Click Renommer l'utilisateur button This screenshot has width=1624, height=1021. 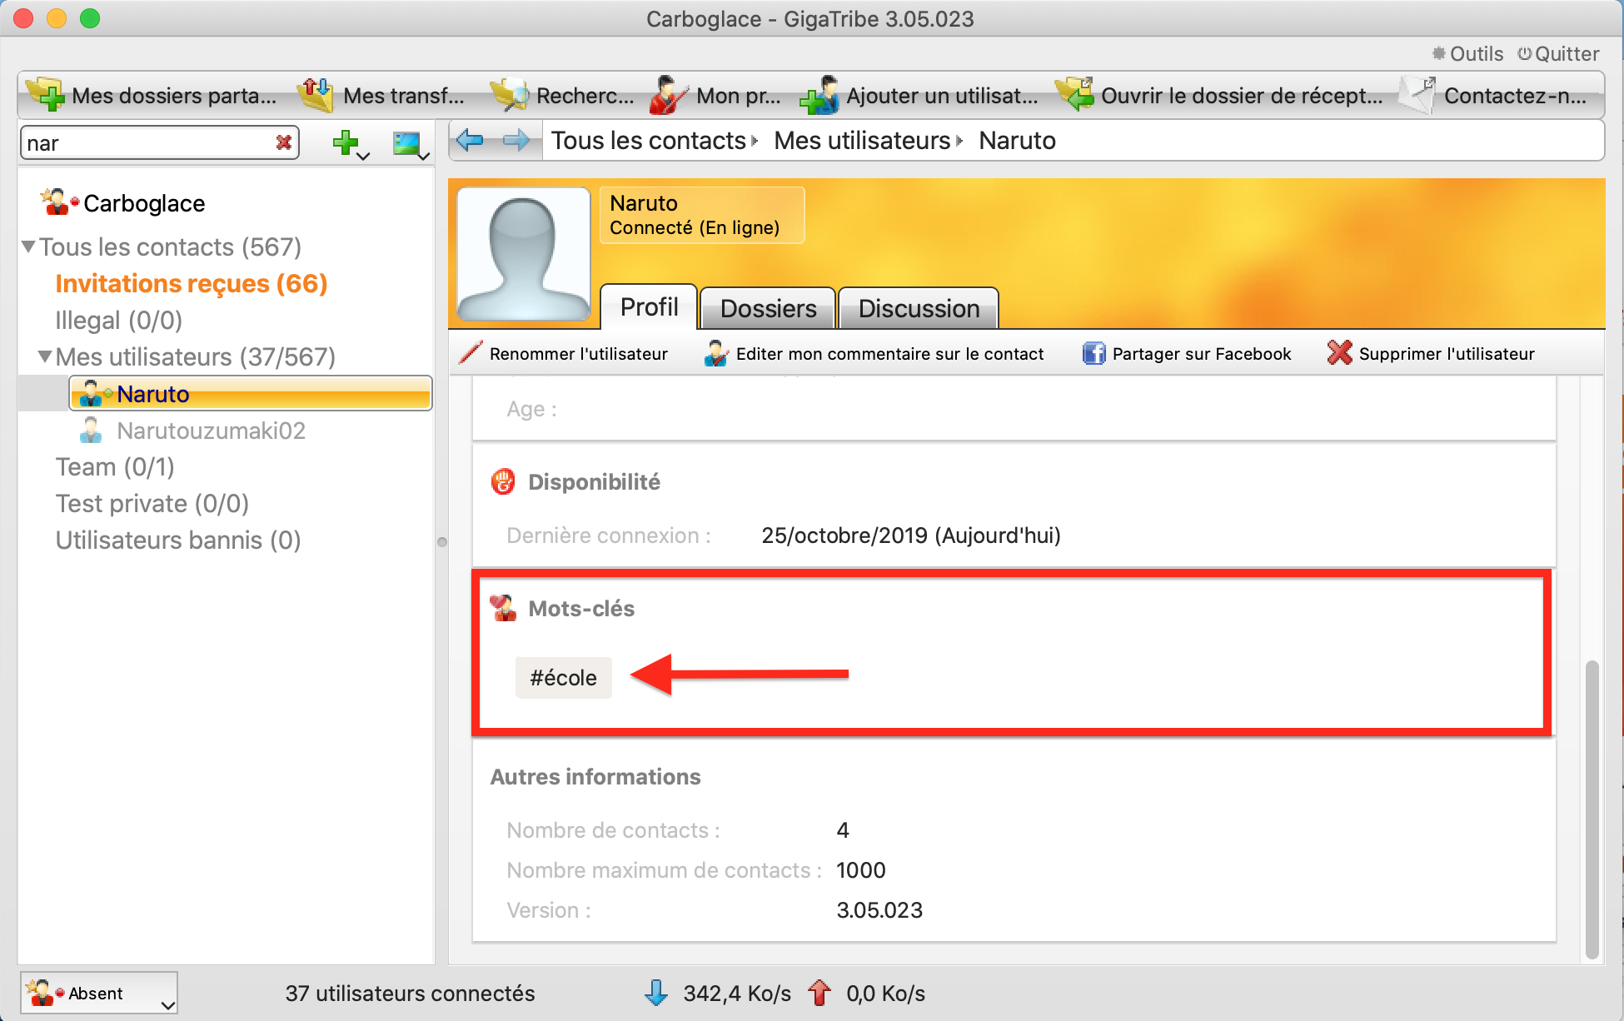pyautogui.click(x=564, y=353)
